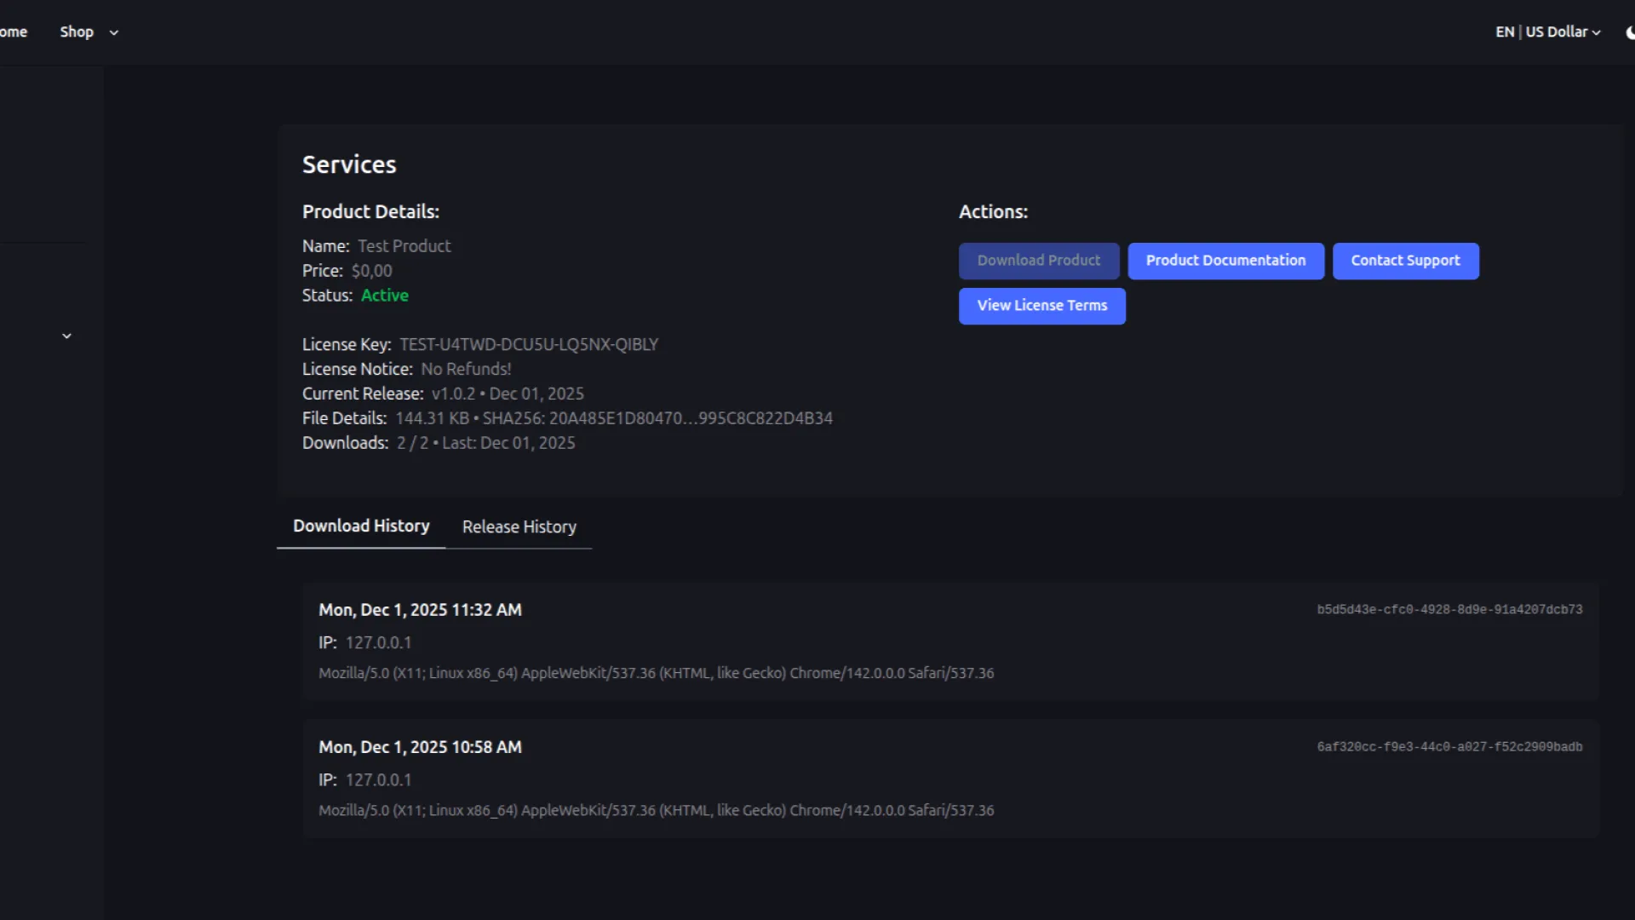Go to the Home navigation link
Image resolution: width=1635 pixels, height=920 pixels.
(x=14, y=32)
